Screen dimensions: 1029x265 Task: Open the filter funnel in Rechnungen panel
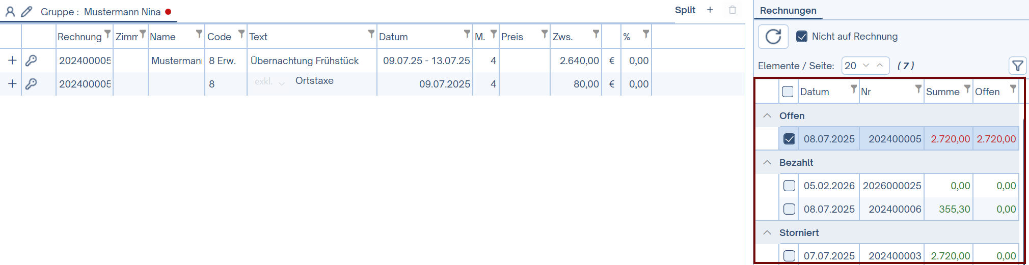tap(1017, 66)
